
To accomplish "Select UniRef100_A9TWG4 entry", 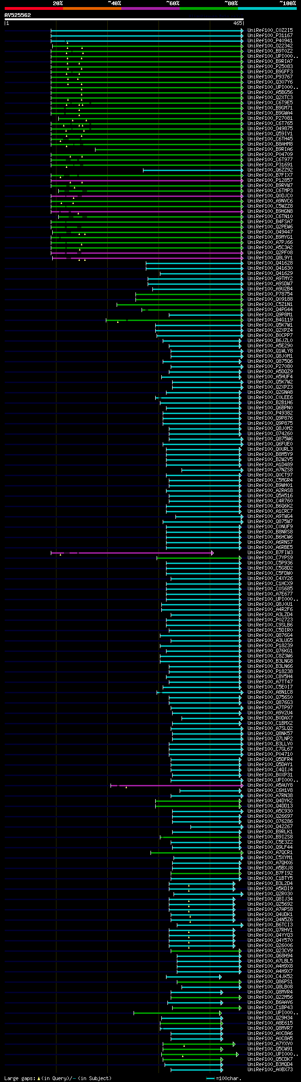I will click(x=270, y=517).
